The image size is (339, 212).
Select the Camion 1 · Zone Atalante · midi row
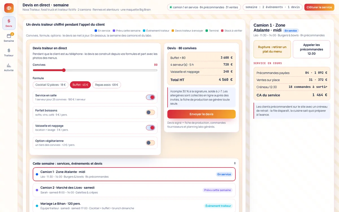[134, 174]
